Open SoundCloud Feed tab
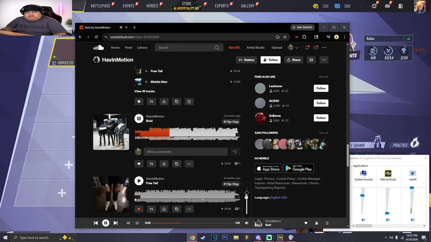This screenshot has height=242, width=431. coord(128,47)
